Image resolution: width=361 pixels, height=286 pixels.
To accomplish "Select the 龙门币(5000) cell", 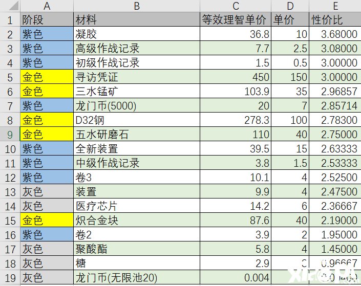I will pyautogui.click(x=137, y=105).
